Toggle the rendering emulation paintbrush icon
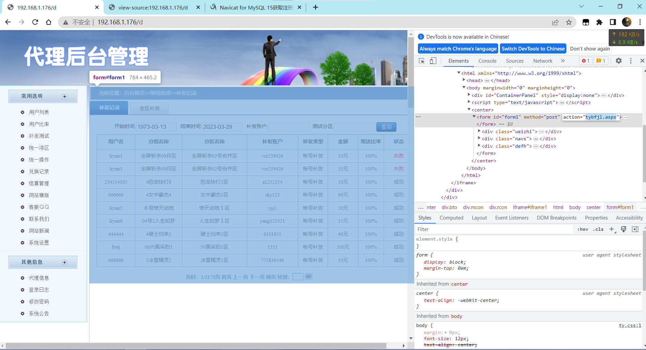 click(x=624, y=229)
